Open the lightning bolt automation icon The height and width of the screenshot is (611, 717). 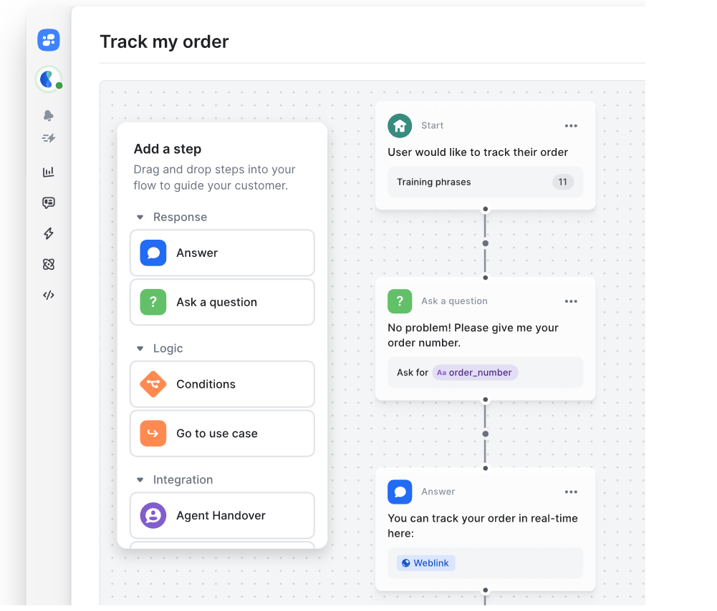[49, 233]
